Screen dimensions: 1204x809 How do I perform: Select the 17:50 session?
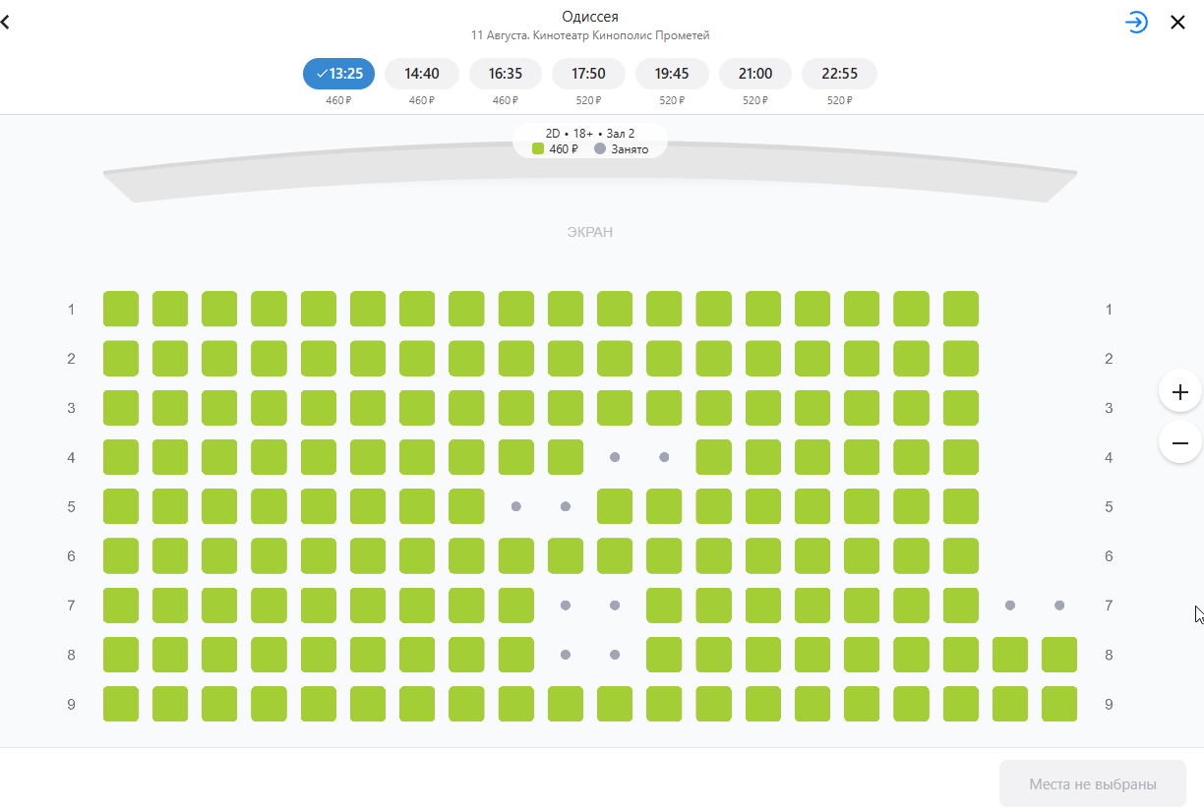[x=588, y=74]
